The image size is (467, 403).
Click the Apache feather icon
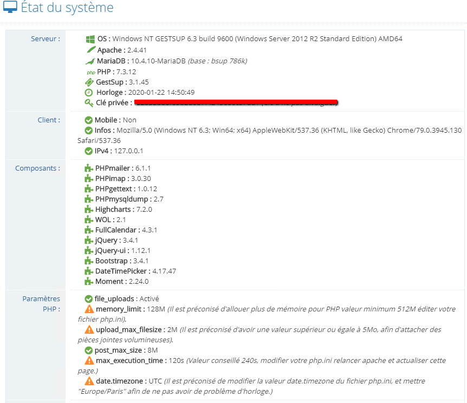pyautogui.click(x=91, y=50)
